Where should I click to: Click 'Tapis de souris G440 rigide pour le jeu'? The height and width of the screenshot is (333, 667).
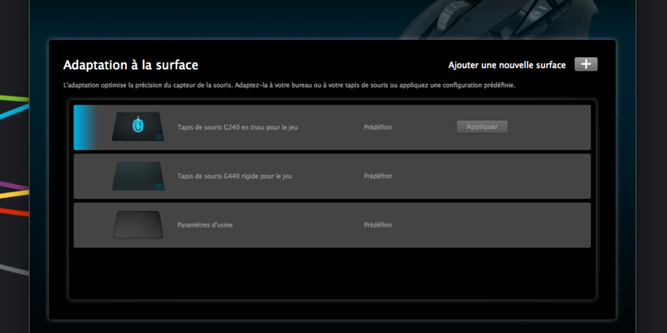coord(234,176)
